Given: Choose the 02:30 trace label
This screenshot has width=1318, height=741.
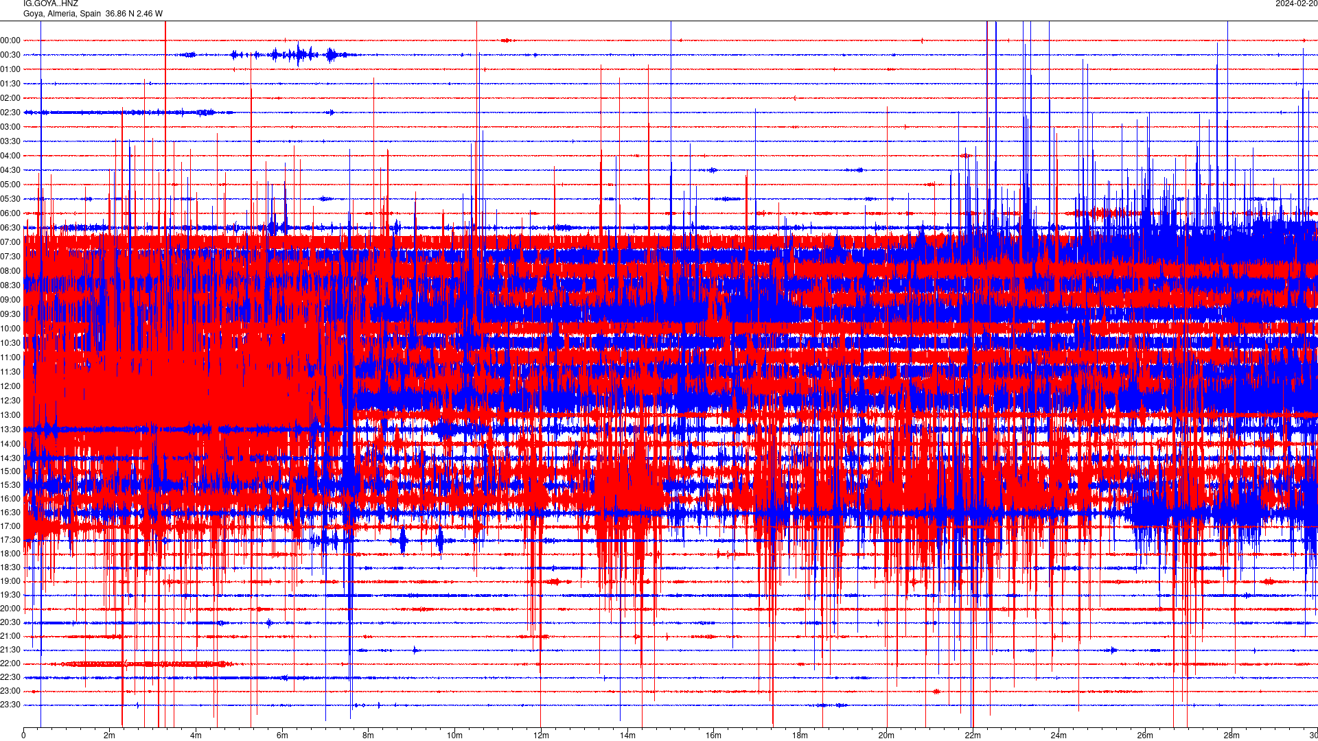Looking at the screenshot, I should click(10, 113).
